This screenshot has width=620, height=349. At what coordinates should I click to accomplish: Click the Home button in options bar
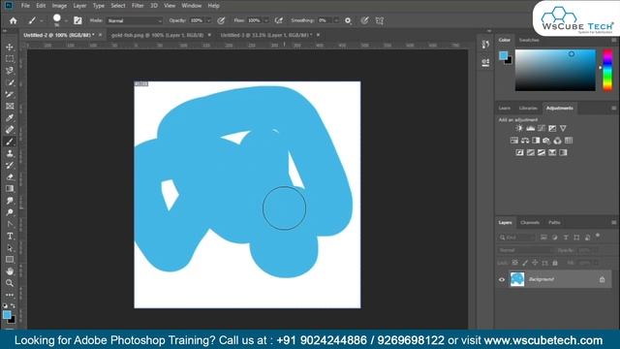[x=13, y=20]
